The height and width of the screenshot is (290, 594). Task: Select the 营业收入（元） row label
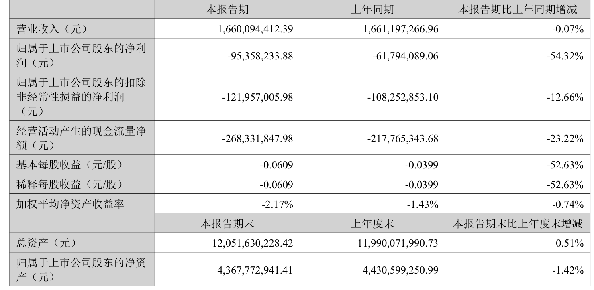point(51,28)
